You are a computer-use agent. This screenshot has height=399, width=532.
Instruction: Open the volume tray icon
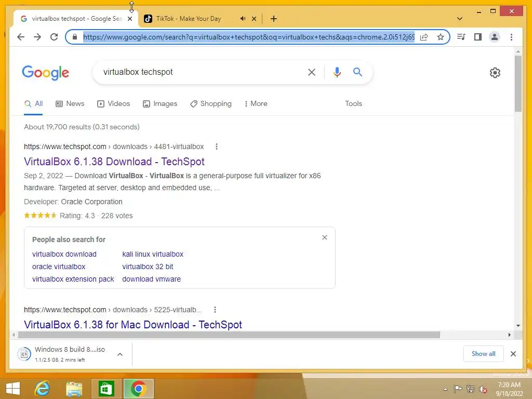pos(483,389)
